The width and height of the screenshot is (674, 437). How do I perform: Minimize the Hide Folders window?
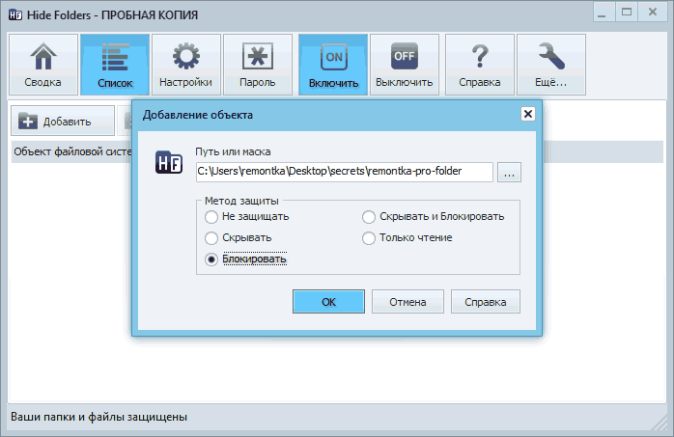(603, 13)
